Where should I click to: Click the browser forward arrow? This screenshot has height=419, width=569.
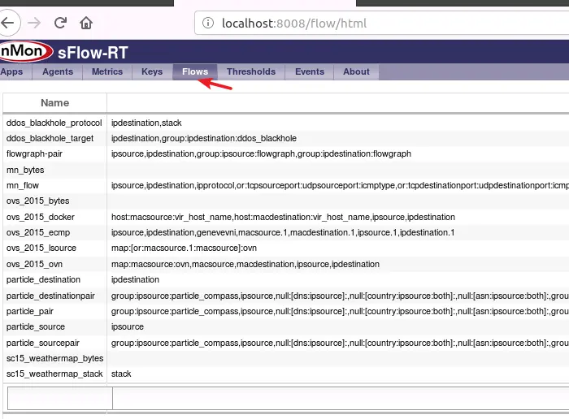pyautogui.click(x=34, y=24)
